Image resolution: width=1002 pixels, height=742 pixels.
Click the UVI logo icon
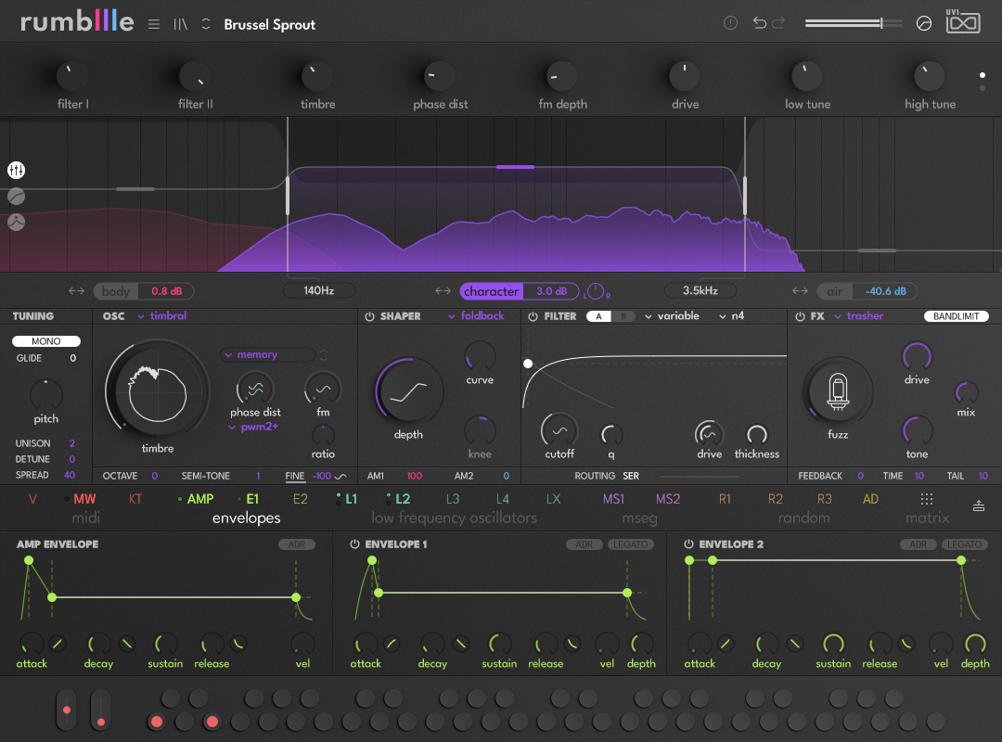click(x=963, y=21)
